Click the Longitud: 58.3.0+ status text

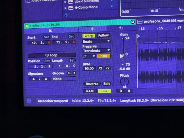click(x=135, y=100)
